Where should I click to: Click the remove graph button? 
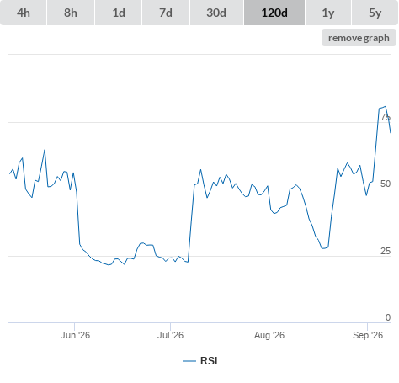click(x=359, y=38)
